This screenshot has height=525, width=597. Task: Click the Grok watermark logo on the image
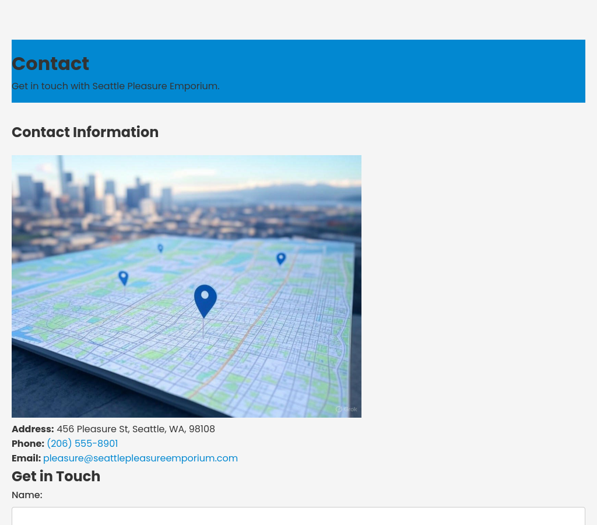click(x=346, y=409)
